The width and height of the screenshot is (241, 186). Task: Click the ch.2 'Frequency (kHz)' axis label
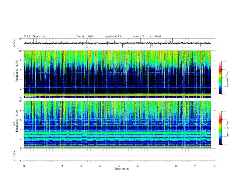[x=17, y=121]
